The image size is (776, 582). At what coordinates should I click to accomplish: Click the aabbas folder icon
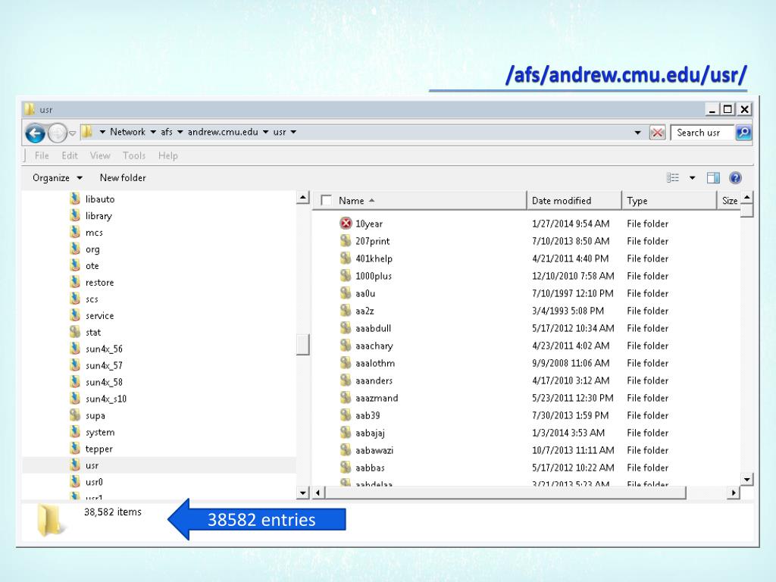tap(346, 468)
